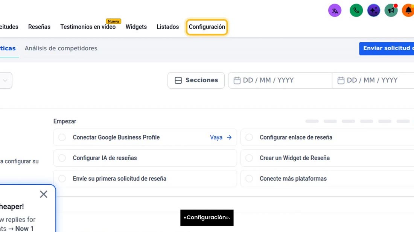The image size is (414, 232).
Task: Click the arrow next to Vaya
Action: 229,137
